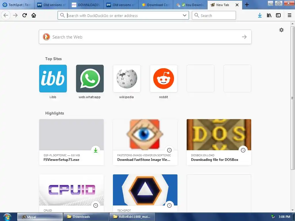Open the TechSpot highlight card thumbnail

(x=145, y=190)
